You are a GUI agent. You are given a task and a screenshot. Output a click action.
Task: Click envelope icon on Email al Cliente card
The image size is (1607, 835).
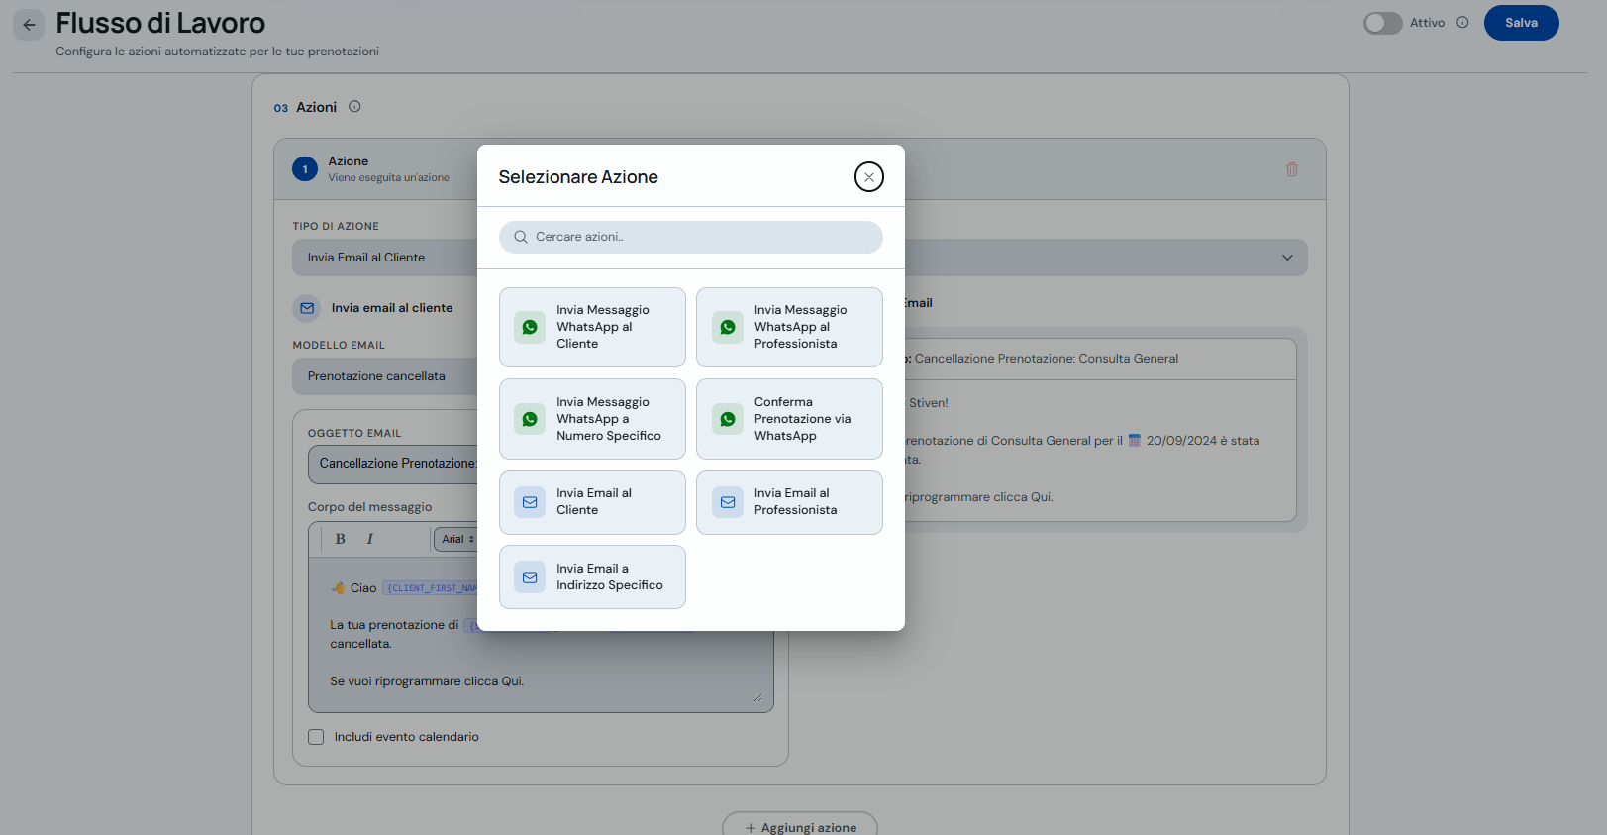pyautogui.click(x=530, y=502)
